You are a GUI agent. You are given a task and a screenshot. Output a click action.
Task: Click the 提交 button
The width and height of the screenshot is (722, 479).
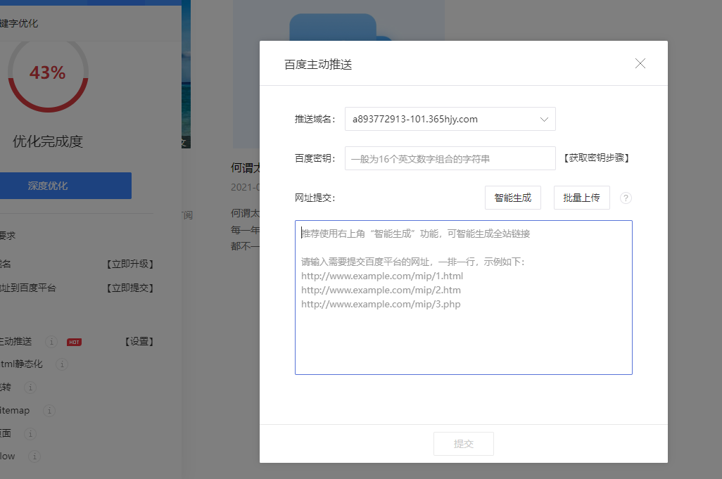[x=463, y=444]
